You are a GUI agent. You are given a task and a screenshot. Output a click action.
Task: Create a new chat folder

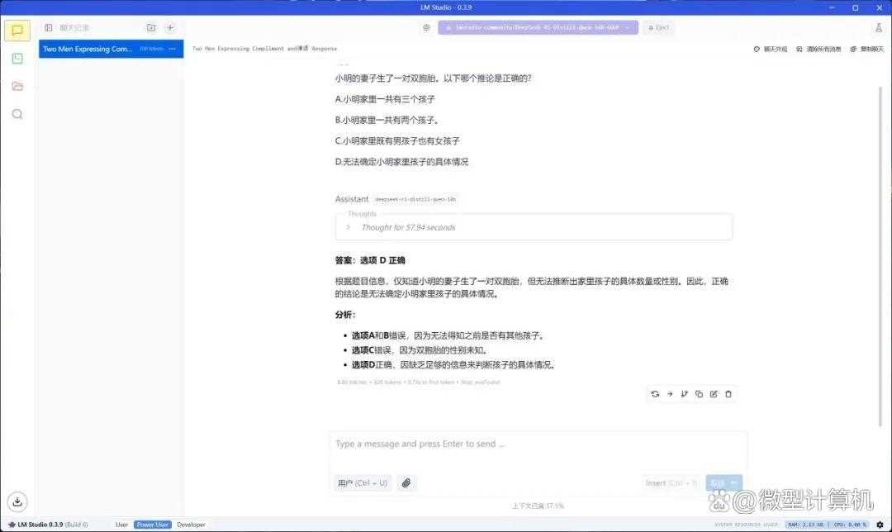[150, 27]
